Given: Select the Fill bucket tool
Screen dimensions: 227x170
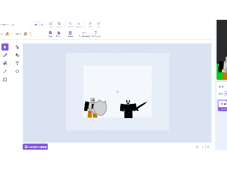Looking at the screenshot, I should tap(5, 63).
